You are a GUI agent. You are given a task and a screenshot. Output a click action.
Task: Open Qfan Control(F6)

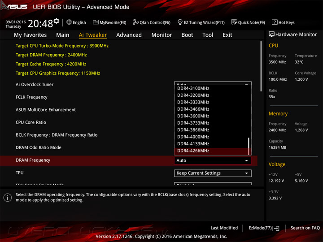[x=152, y=22]
